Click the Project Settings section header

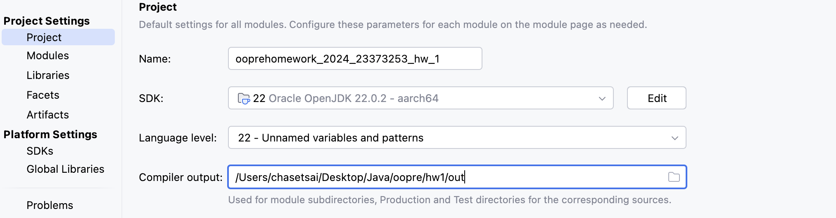[x=47, y=21]
